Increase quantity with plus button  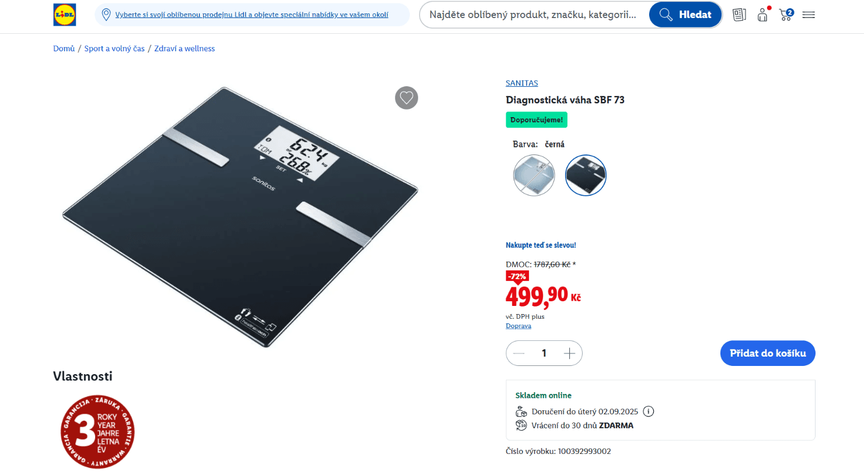pos(570,353)
